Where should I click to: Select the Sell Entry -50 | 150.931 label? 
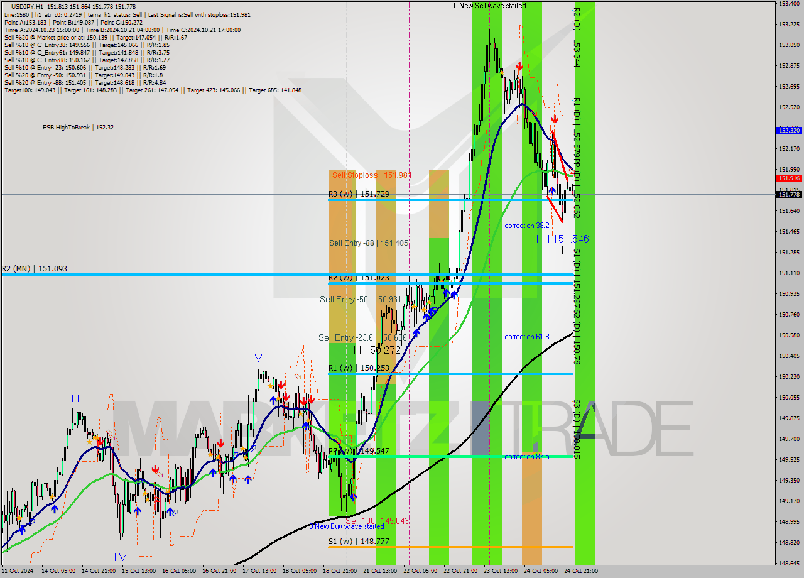(x=361, y=300)
